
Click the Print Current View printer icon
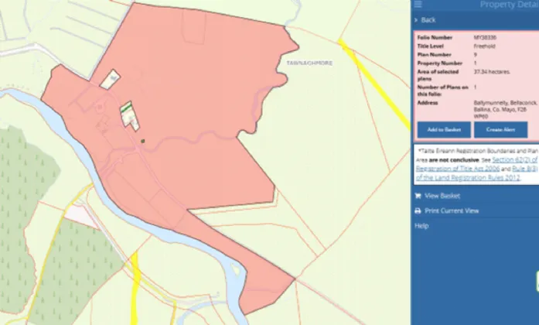click(418, 210)
